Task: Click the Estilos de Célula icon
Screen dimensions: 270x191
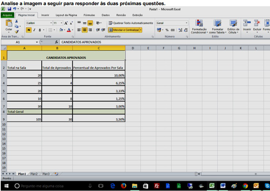Action: pos(233,24)
